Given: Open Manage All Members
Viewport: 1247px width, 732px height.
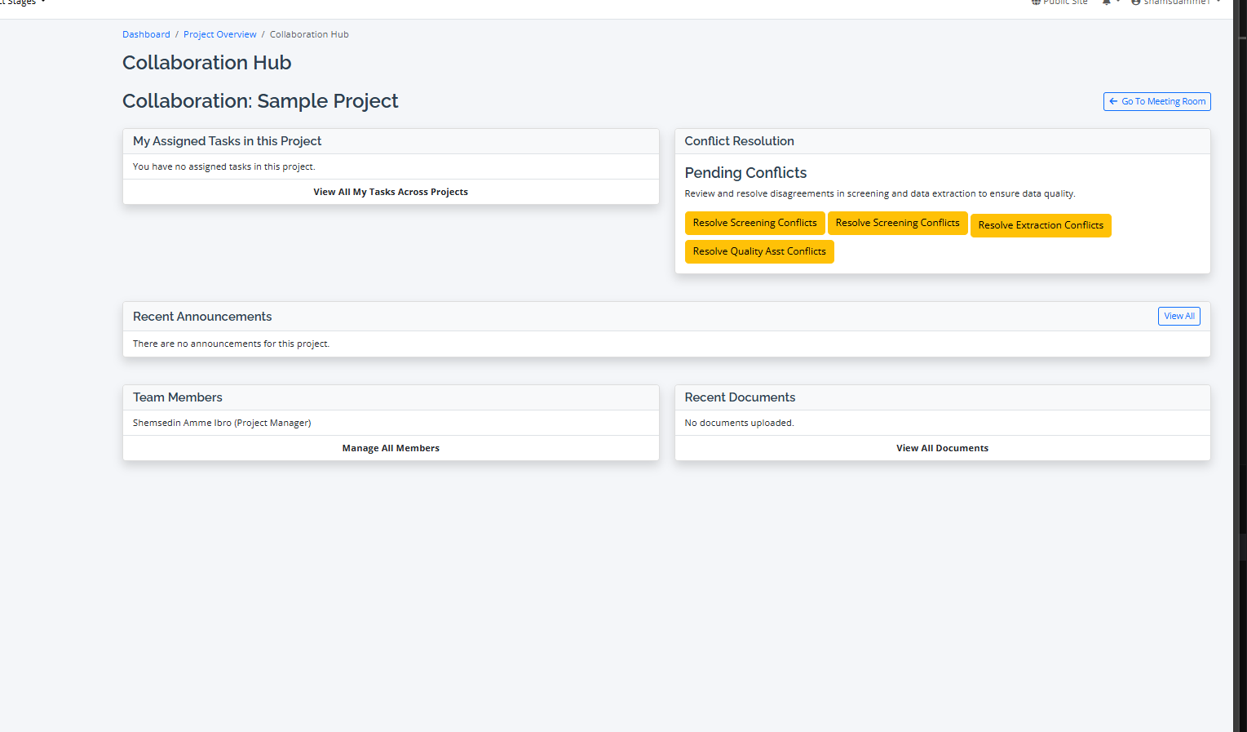Looking at the screenshot, I should [x=391, y=447].
